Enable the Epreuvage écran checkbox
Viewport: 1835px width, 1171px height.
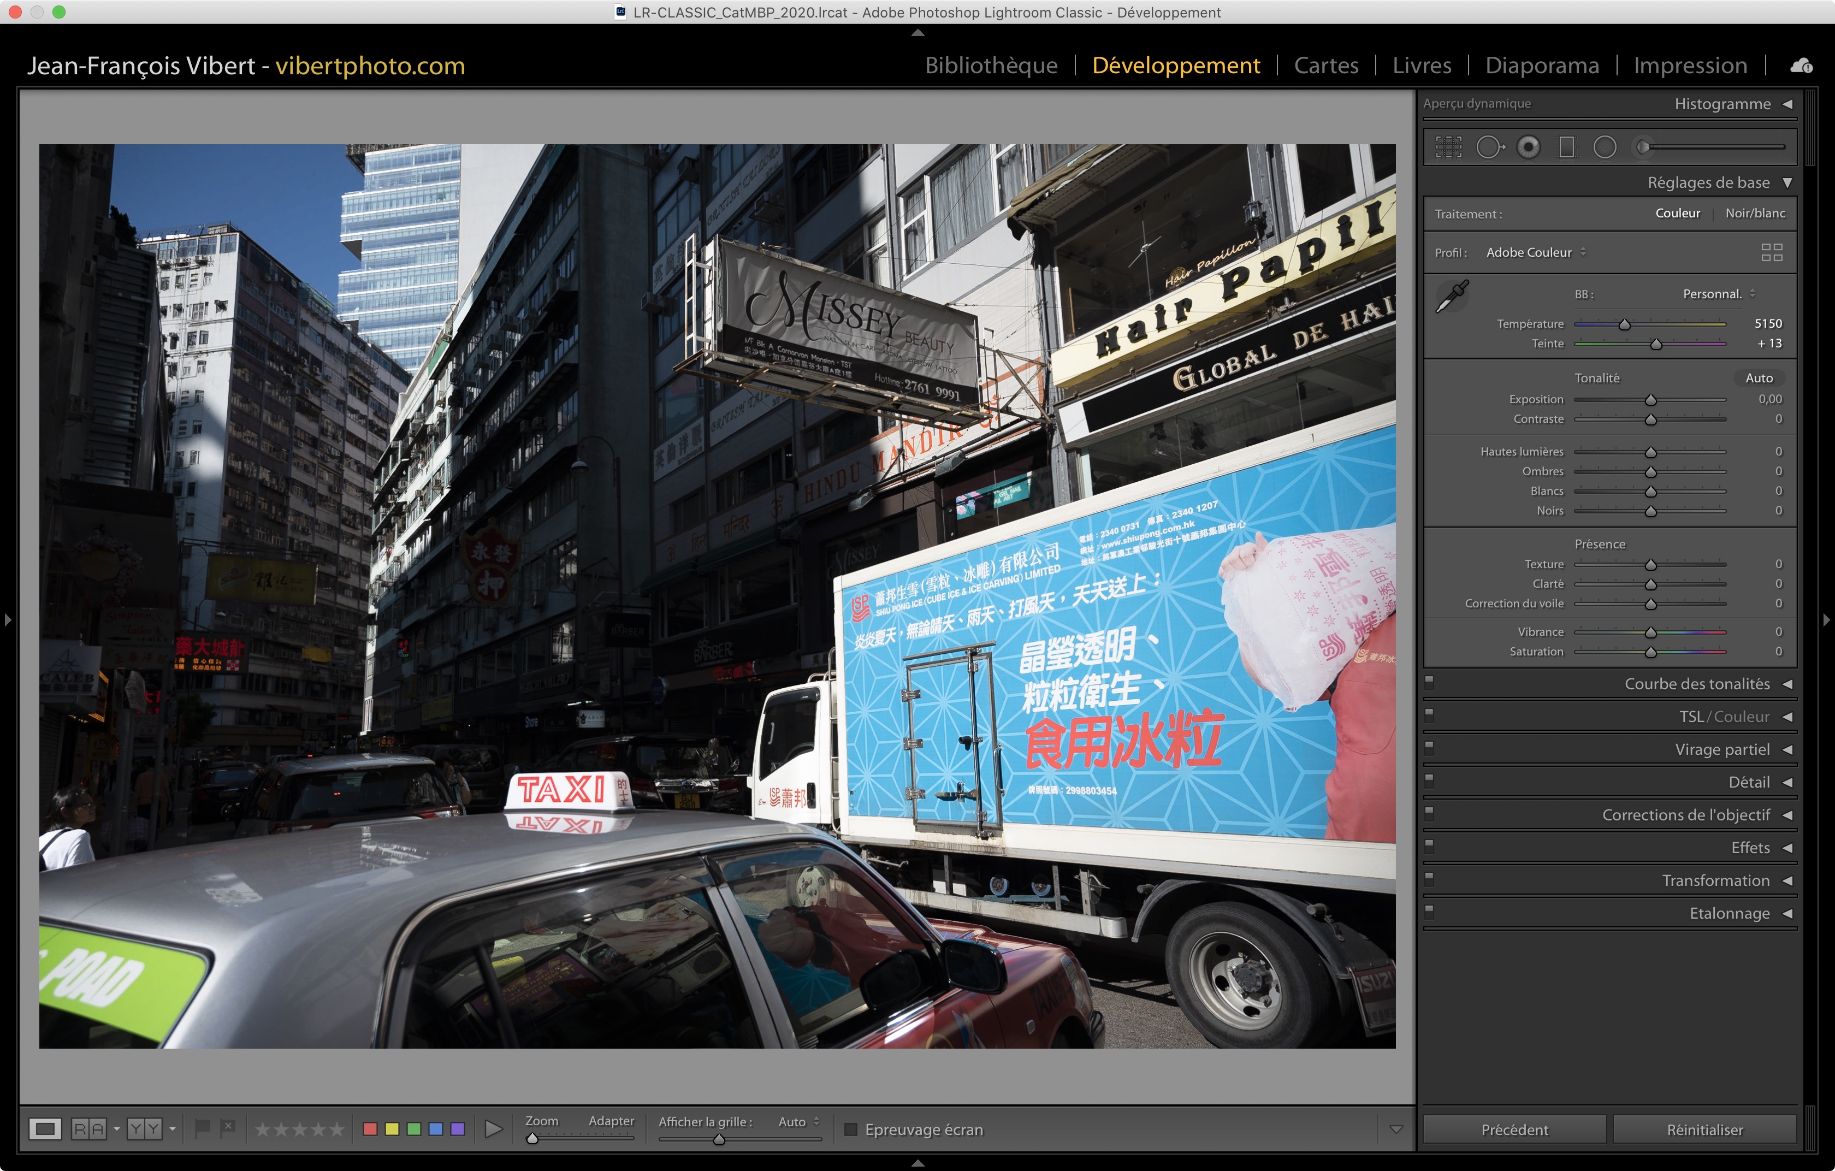click(851, 1129)
